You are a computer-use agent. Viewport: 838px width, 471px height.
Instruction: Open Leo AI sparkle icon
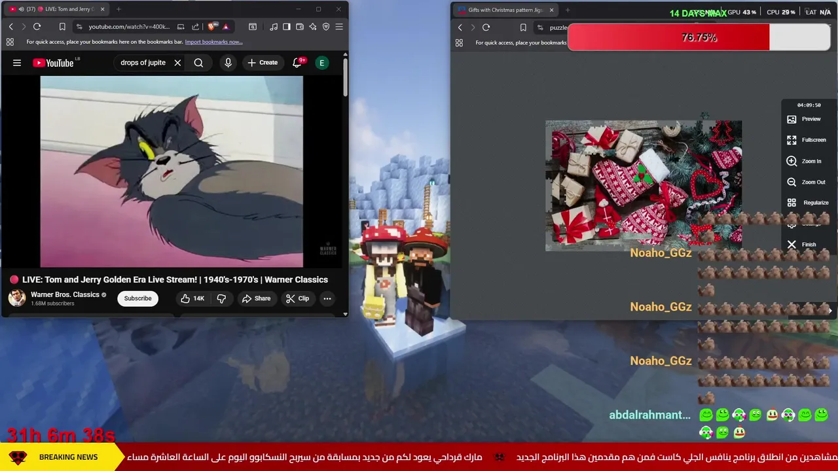(x=313, y=27)
